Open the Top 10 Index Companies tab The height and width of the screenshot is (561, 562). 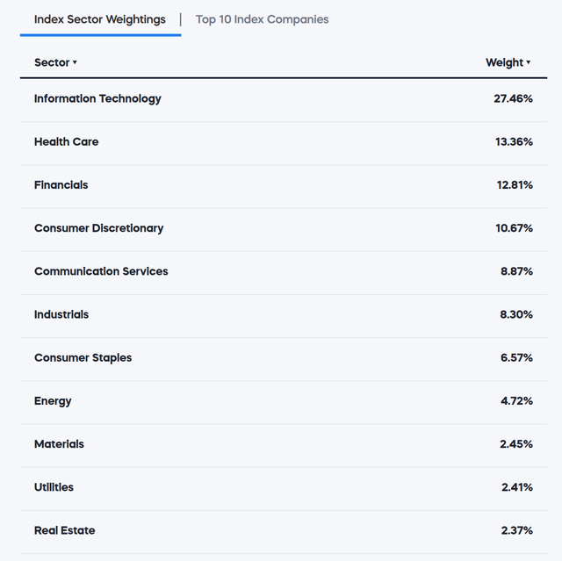pyautogui.click(x=262, y=19)
